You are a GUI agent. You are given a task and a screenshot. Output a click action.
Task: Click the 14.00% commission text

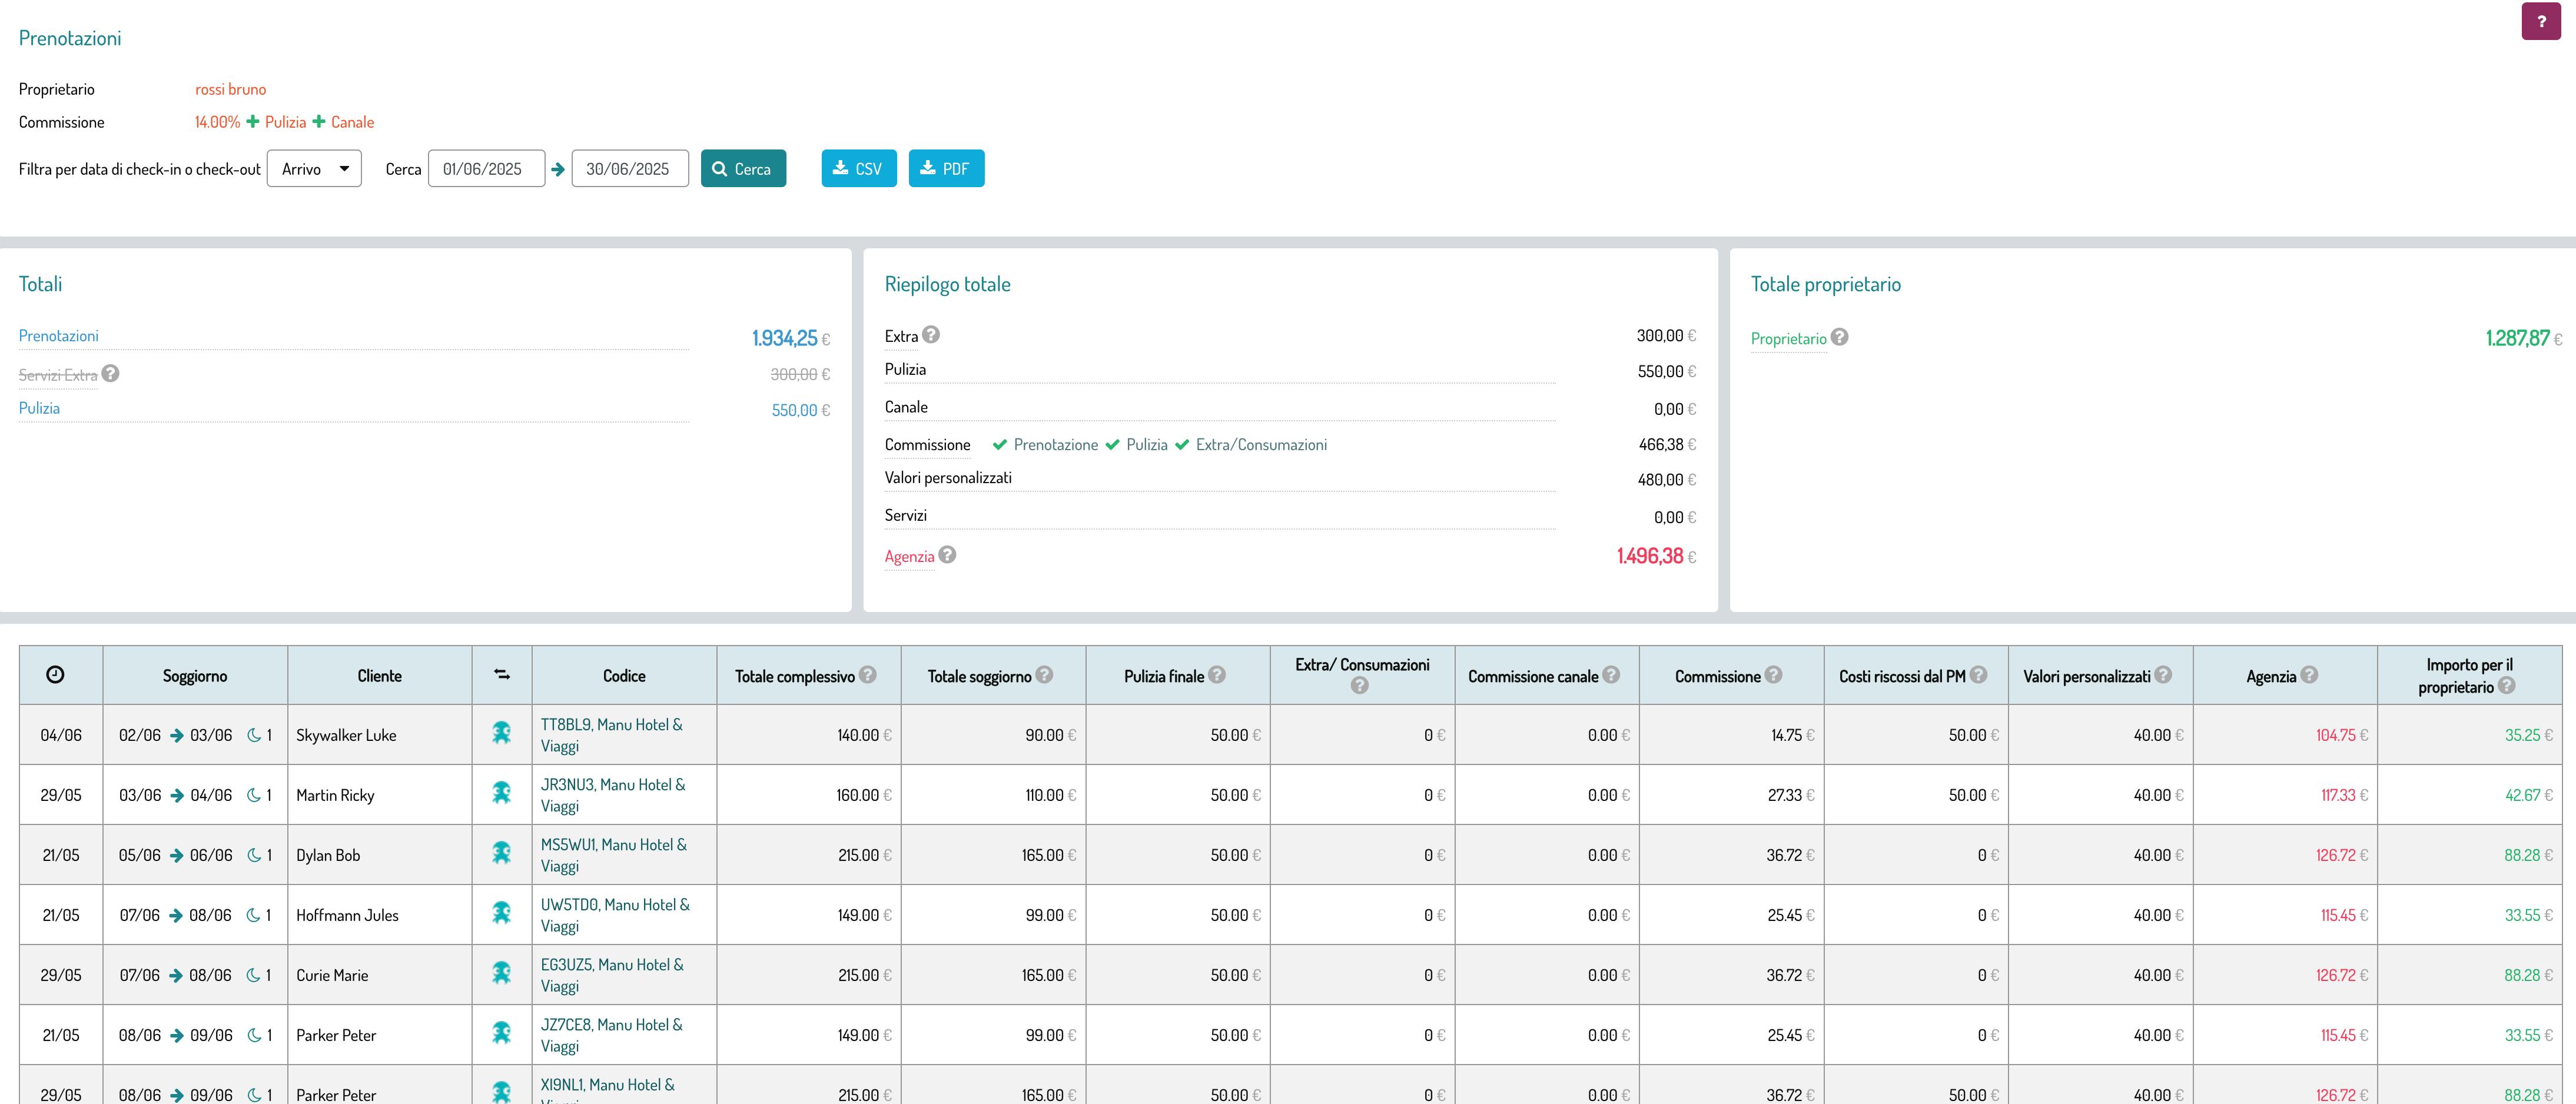point(217,122)
